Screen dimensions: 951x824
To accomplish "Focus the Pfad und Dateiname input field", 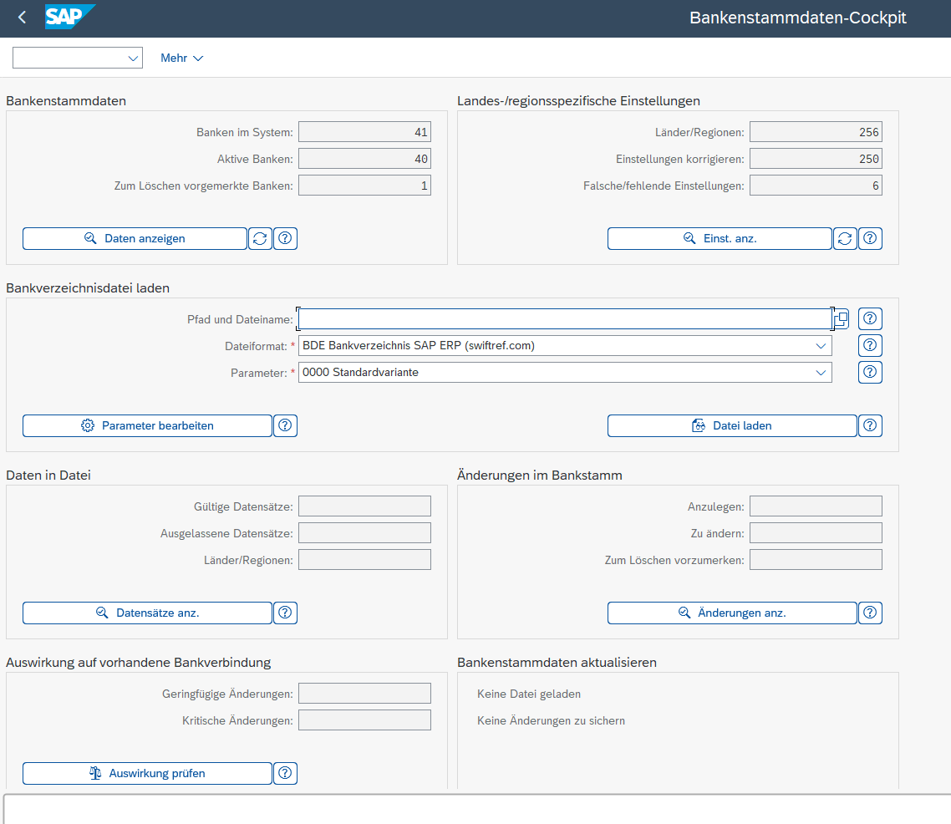I will (x=564, y=319).
